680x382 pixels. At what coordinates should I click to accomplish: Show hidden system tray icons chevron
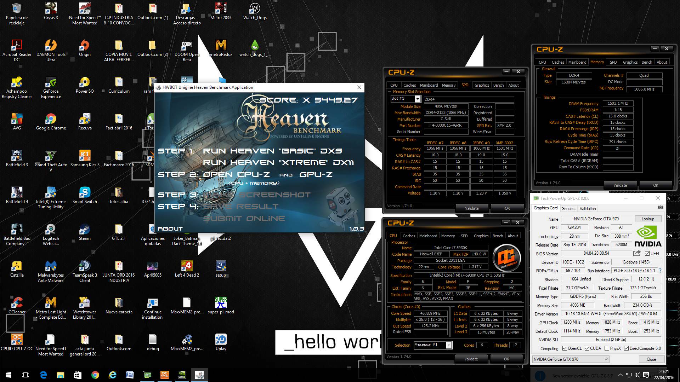(620, 375)
